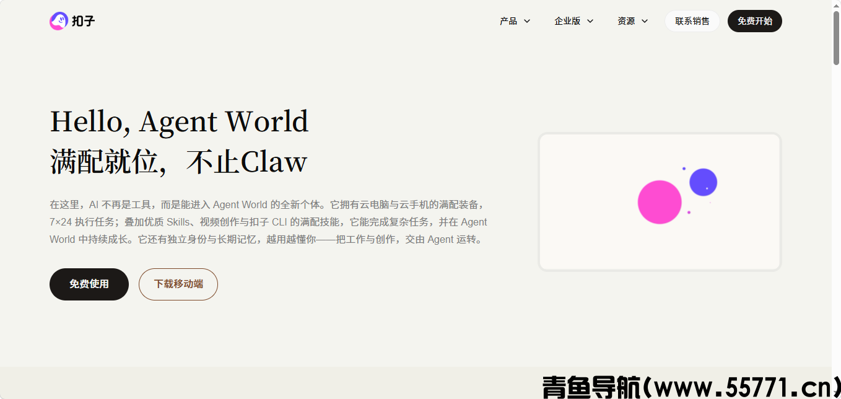
Task: Expand the 产品 chevron arrow
Action: pyautogui.click(x=527, y=21)
